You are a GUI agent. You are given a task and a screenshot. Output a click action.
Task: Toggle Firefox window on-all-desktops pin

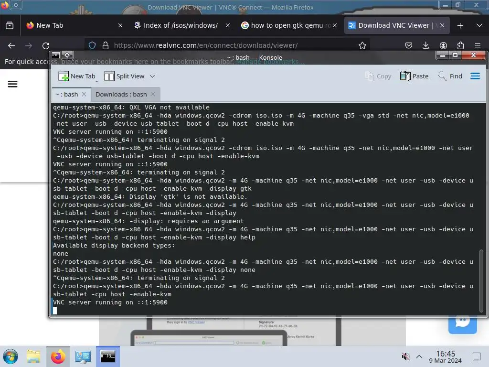(x=16, y=5)
